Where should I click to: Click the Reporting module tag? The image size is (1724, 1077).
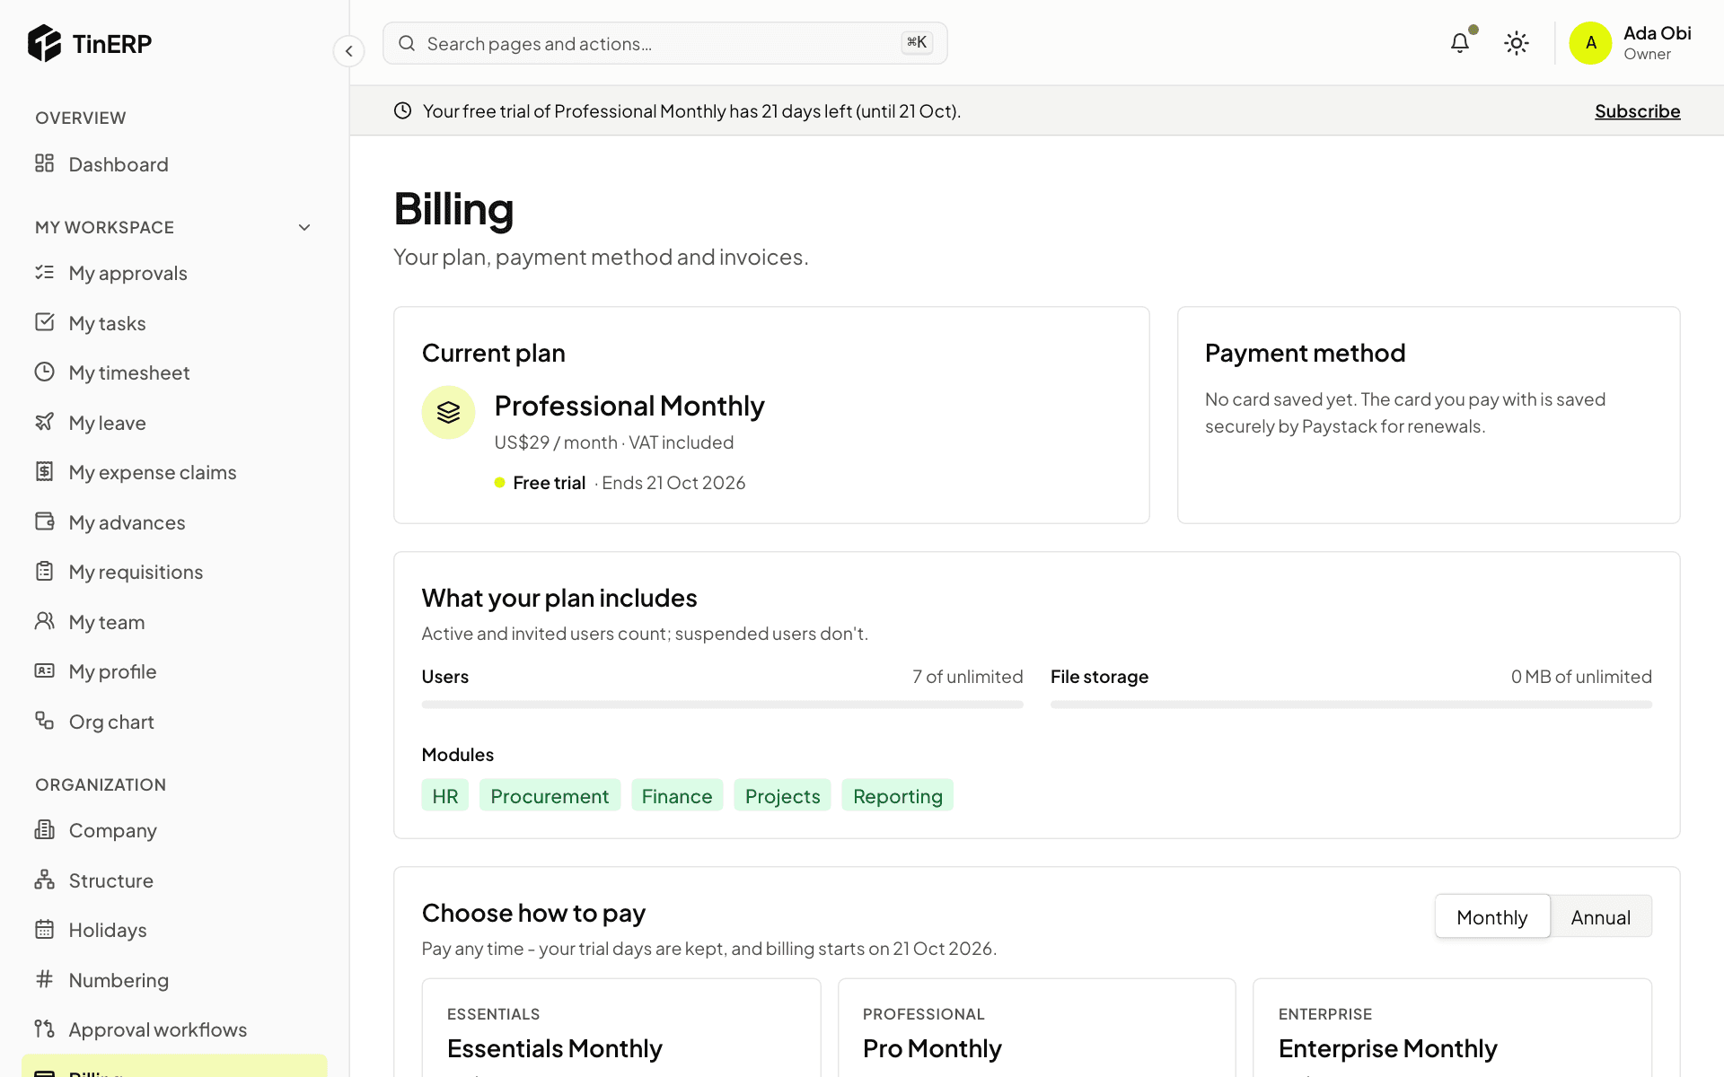pyautogui.click(x=897, y=795)
